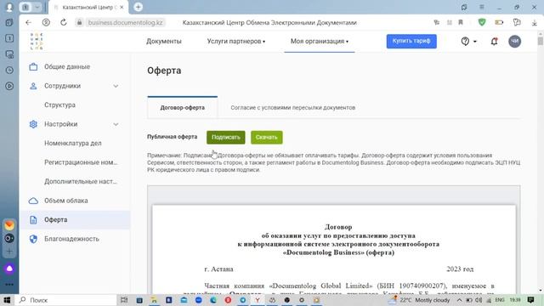Image resolution: width=544 pixels, height=306 pixels.
Task: Open Дополнительные настройки in the sidebar
Action: [81, 181]
